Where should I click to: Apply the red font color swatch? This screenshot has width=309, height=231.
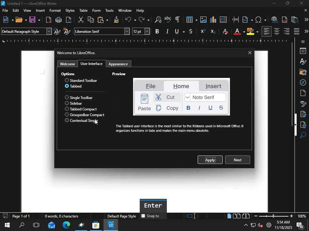[x=237, y=31]
